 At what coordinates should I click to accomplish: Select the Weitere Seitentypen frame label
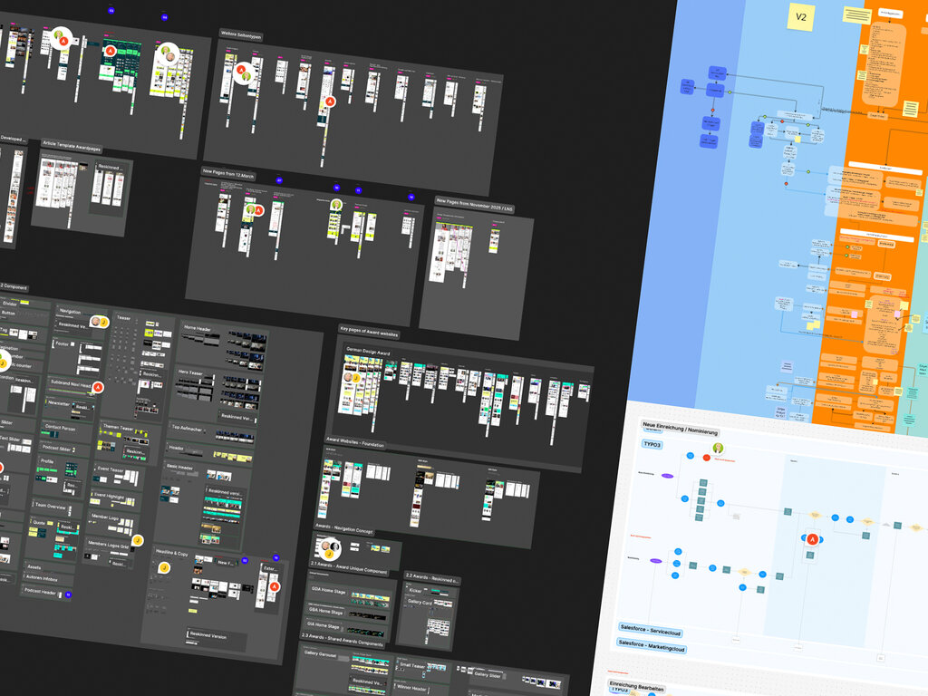(242, 34)
